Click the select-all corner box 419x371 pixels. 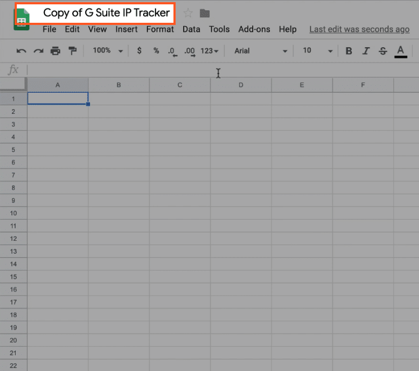pos(14,85)
